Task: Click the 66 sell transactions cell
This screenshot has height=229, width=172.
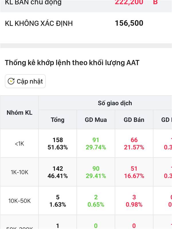Action: tap(134, 143)
